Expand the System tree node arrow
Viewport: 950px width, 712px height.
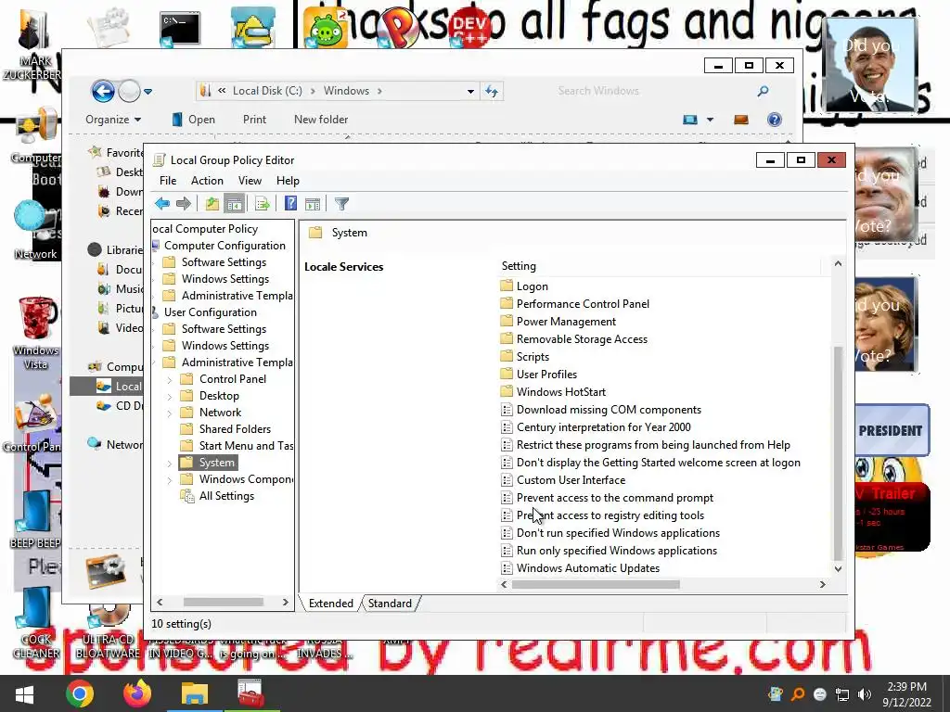point(170,464)
